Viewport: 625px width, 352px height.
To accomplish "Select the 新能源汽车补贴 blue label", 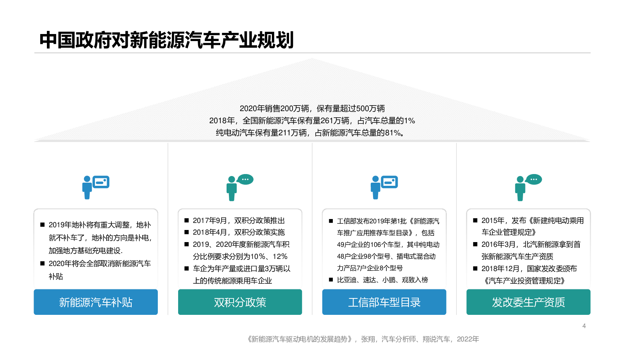I will point(96,302).
